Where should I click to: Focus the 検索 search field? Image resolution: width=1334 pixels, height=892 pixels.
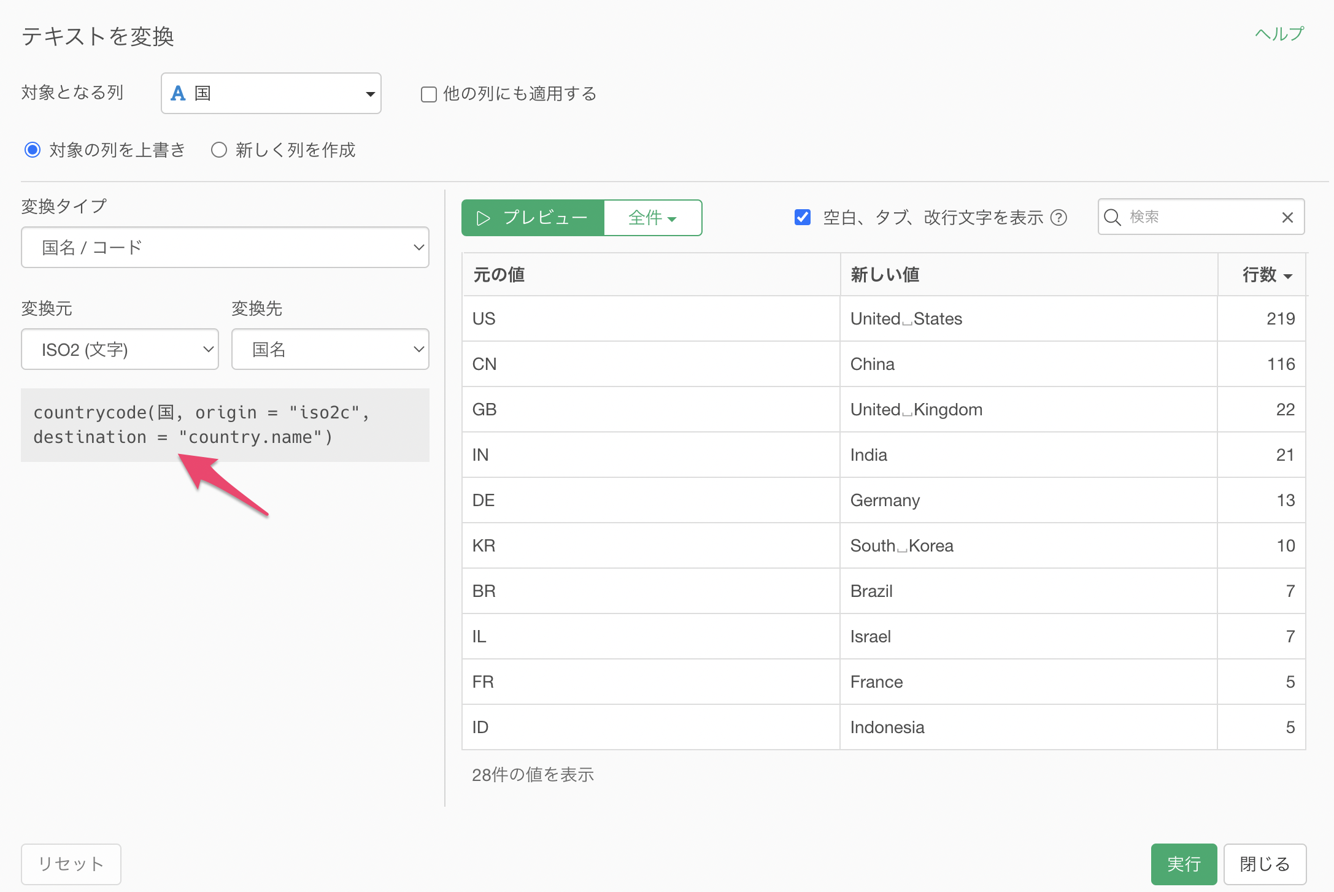(x=1200, y=217)
